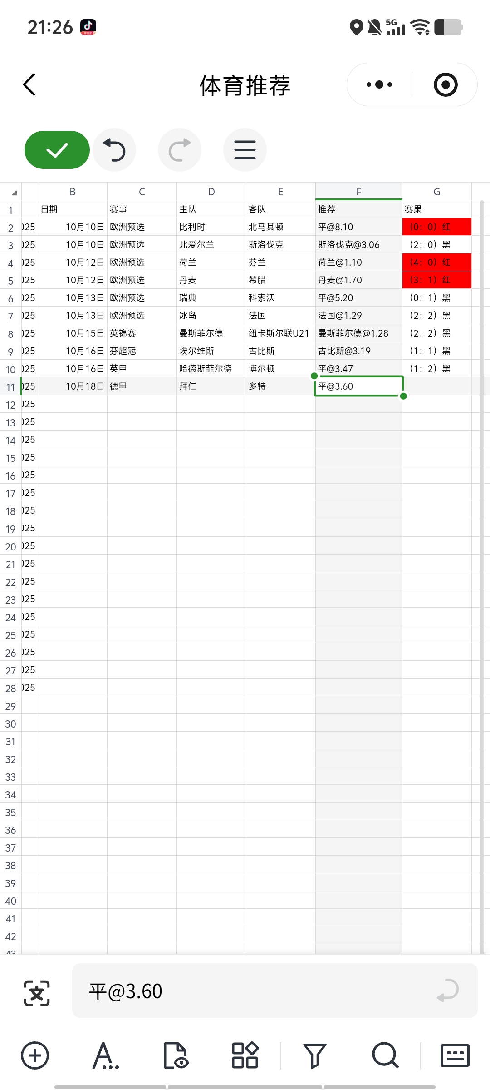Select cell 北爱尔兰
490x1090 pixels.
coord(211,245)
